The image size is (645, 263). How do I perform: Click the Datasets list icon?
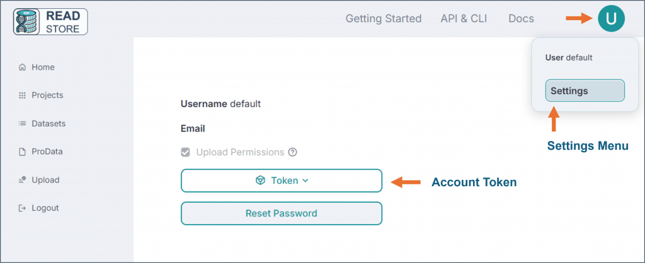pos(22,124)
